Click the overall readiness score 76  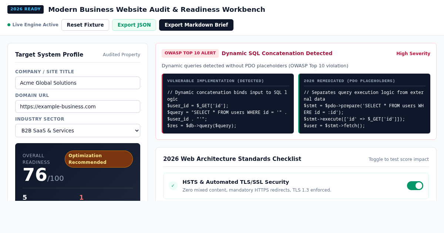pyautogui.click(x=35, y=175)
